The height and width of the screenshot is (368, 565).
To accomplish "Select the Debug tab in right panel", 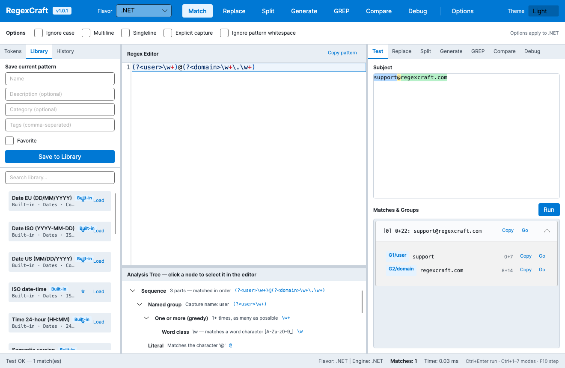I will [532, 51].
